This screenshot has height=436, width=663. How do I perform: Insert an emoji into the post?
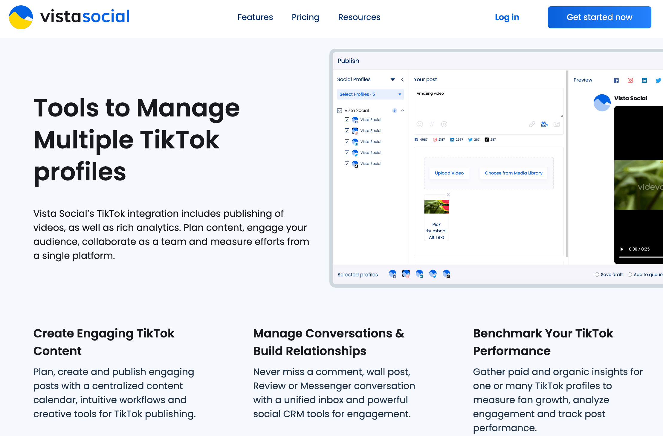tap(420, 124)
